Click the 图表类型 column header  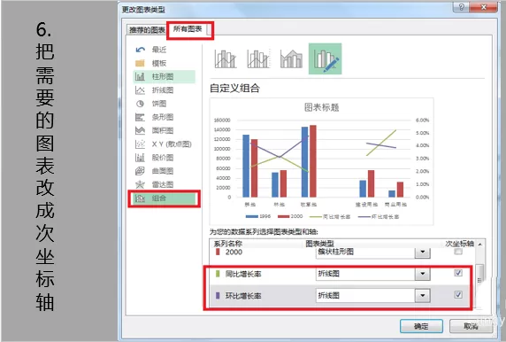[x=319, y=244]
